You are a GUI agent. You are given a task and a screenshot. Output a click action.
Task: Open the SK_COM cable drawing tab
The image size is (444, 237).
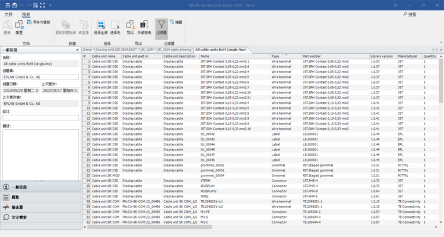click(174, 50)
